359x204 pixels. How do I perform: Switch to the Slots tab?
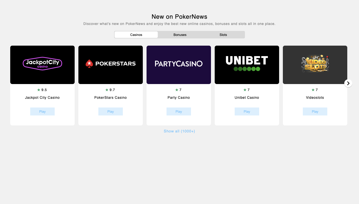coord(223,35)
